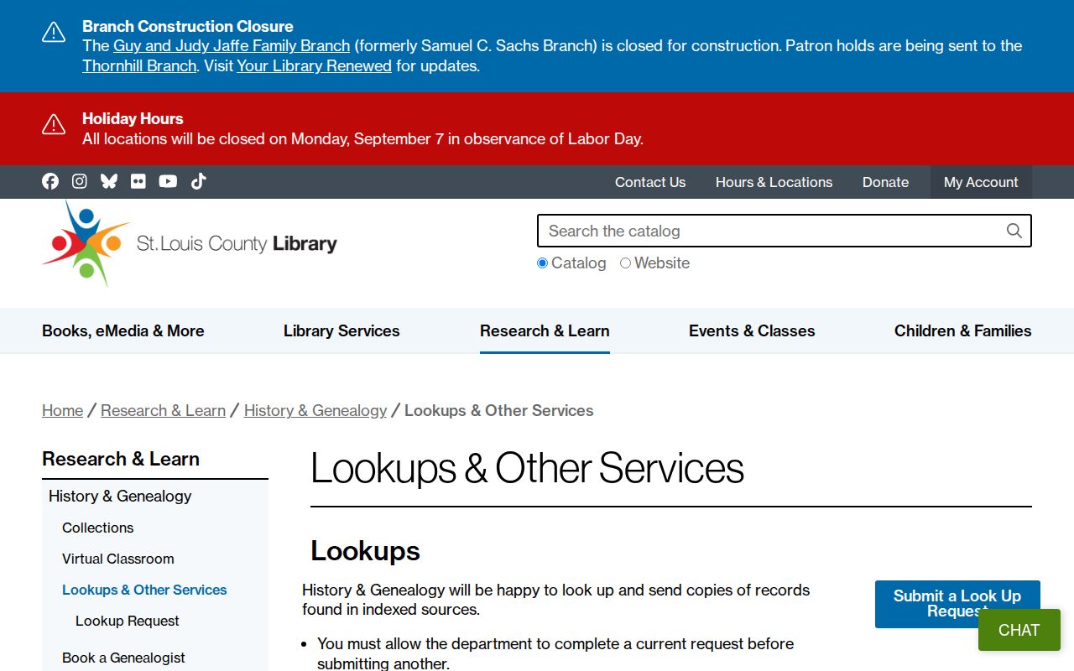
Task: Go to Hours & Locations
Action: [774, 182]
